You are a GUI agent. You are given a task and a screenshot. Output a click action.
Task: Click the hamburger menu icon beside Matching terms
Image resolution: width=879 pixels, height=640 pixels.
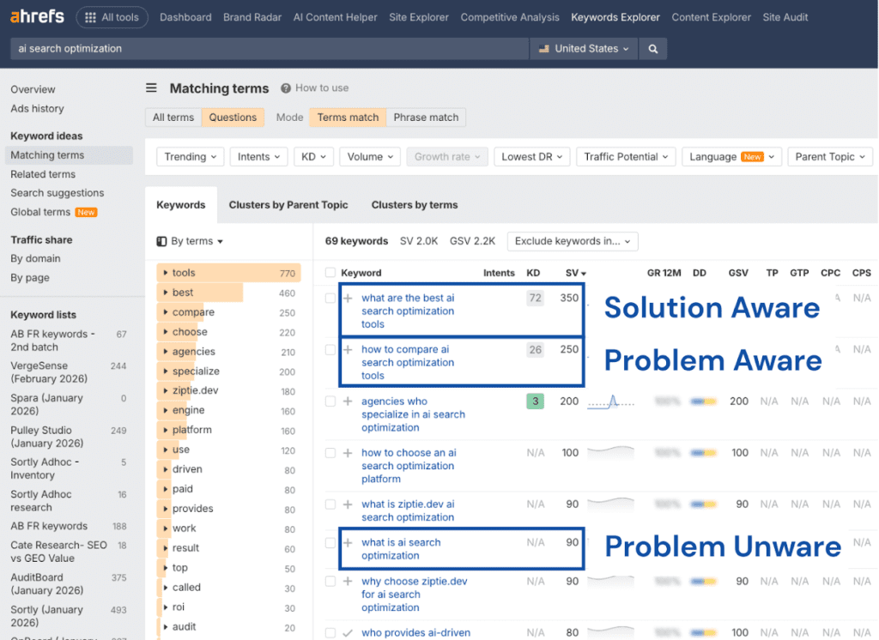[152, 88]
